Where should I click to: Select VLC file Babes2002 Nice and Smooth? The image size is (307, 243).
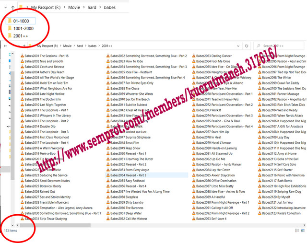point(42,61)
